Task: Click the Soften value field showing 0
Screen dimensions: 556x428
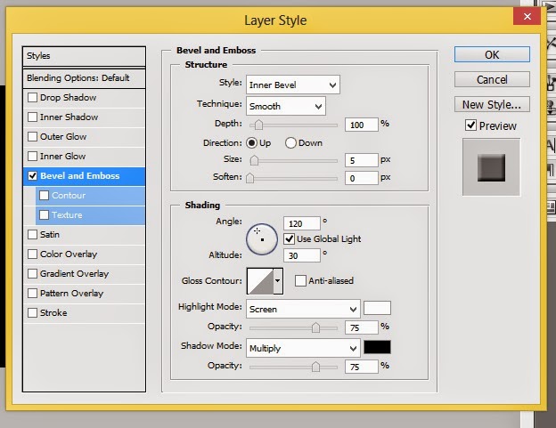Action: [362, 178]
